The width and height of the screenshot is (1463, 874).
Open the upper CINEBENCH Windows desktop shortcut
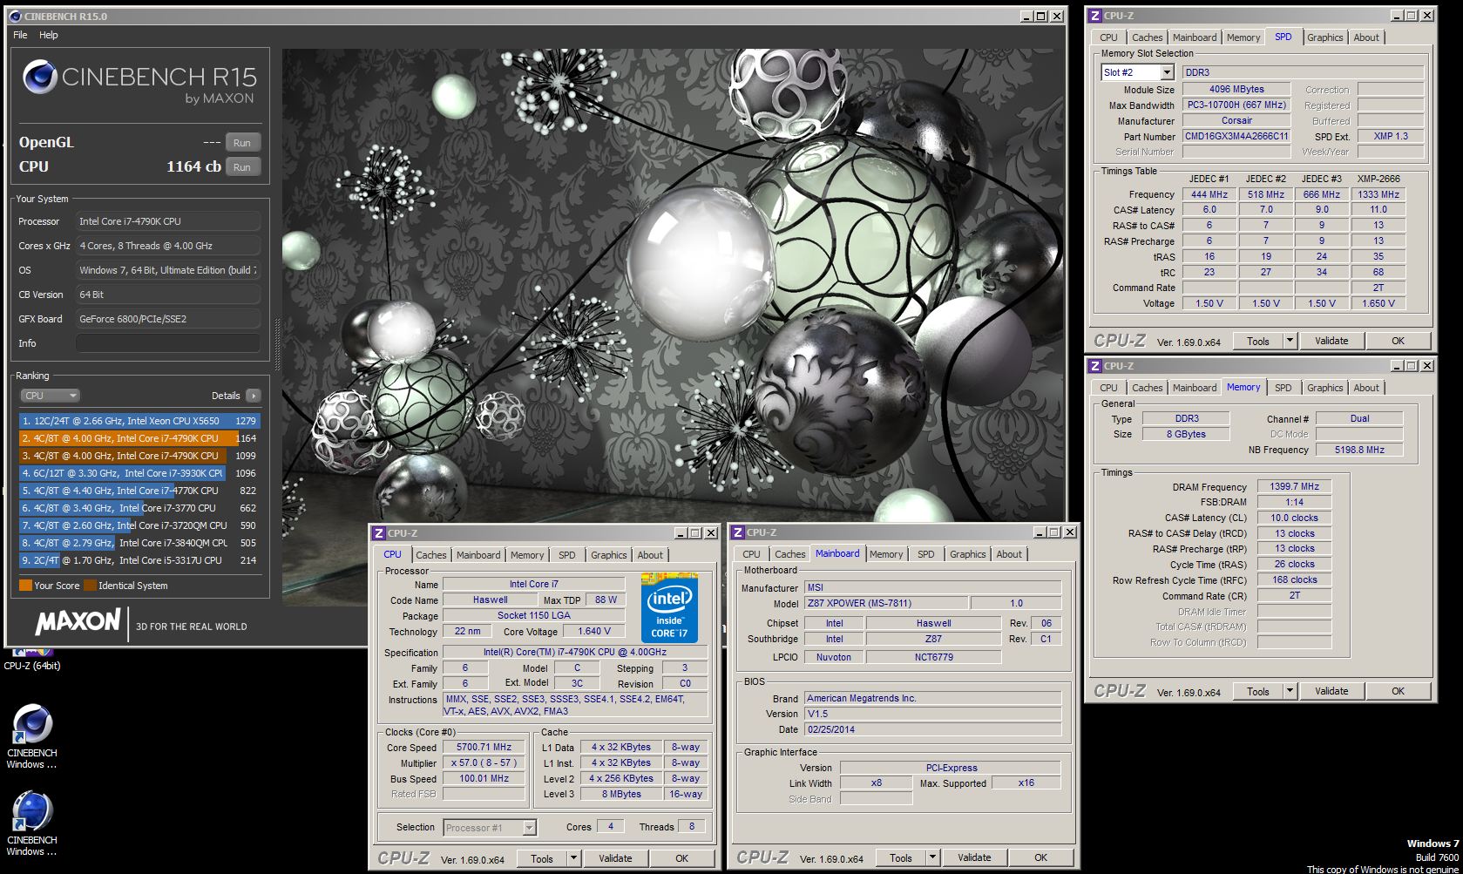[32, 735]
